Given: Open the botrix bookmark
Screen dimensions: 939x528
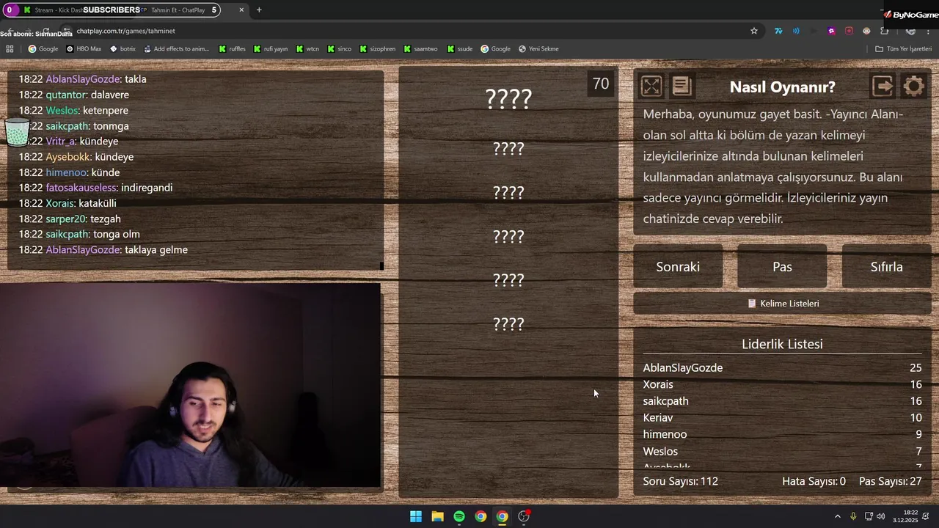Looking at the screenshot, I should (123, 49).
